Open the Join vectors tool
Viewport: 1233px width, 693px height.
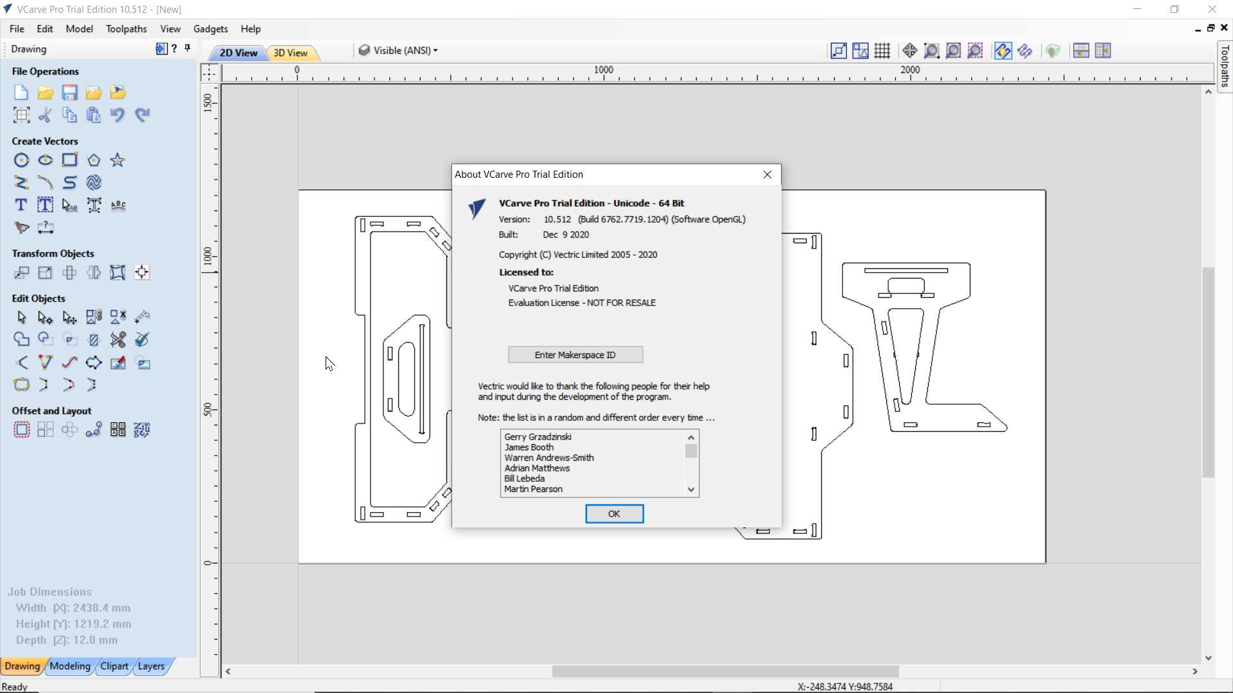(x=21, y=384)
